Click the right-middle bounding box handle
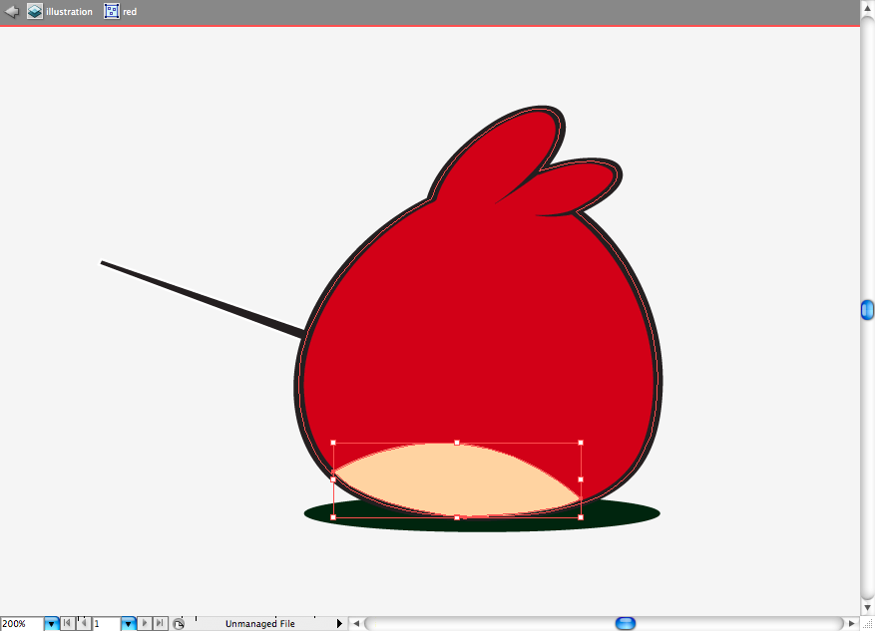 [x=581, y=479]
